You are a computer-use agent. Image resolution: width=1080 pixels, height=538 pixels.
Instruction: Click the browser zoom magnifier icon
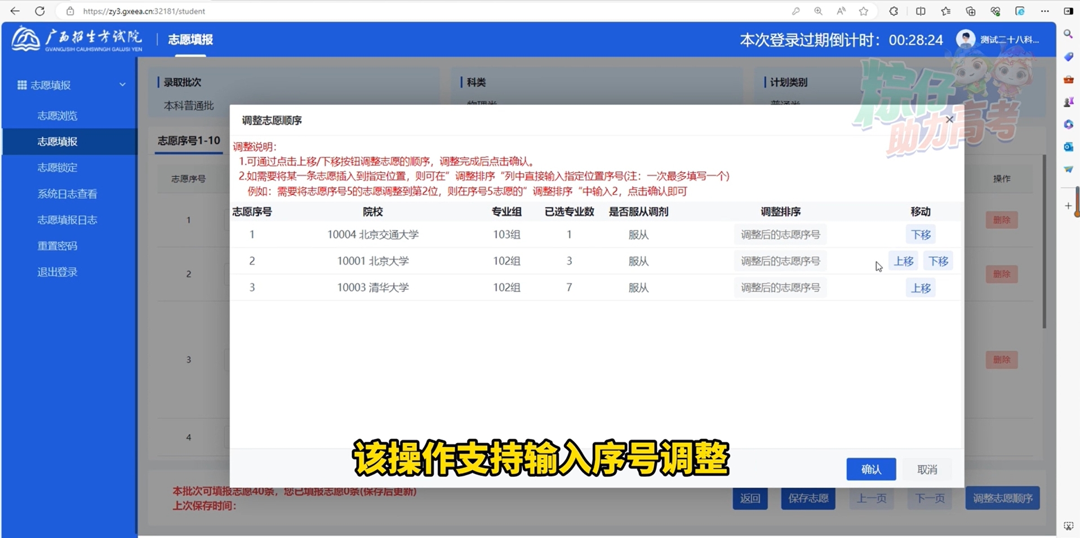tap(818, 11)
